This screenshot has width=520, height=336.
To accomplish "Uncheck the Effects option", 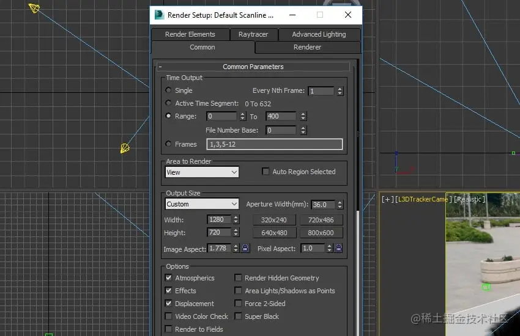I will click(x=168, y=291).
